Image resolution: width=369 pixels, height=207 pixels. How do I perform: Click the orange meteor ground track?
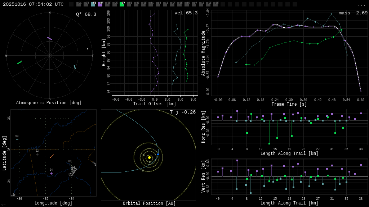pos(52,156)
